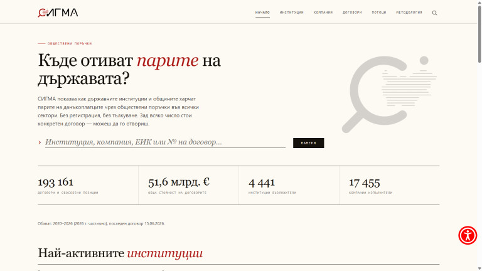Image resolution: width=482 pixels, height=271 pixels.
Task: Click the НАМЕРИ search button
Action: click(x=308, y=143)
